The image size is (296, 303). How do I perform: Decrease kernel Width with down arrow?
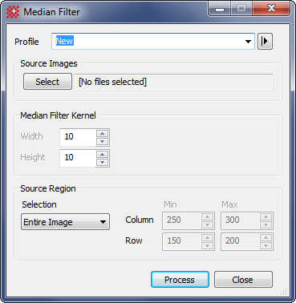pos(103,141)
